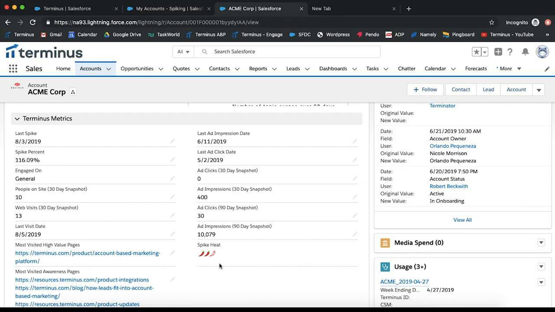Edit the Last Spike field with its pencil icon
The width and height of the screenshot is (555, 312).
pyautogui.click(x=172, y=141)
